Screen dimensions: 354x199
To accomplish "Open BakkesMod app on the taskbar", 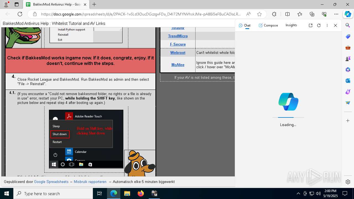I will 154,193.
